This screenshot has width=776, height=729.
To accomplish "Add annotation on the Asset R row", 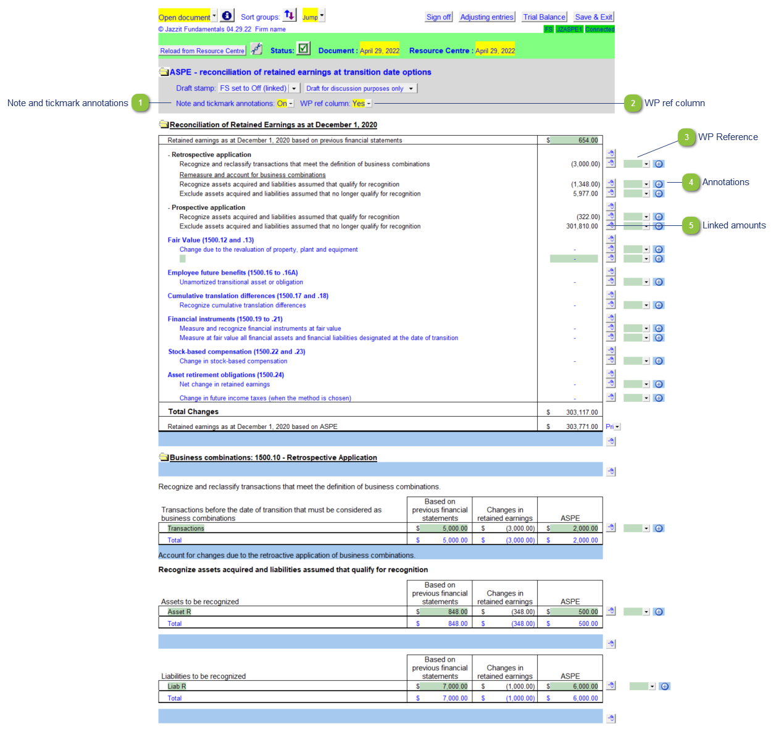I will [x=659, y=612].
